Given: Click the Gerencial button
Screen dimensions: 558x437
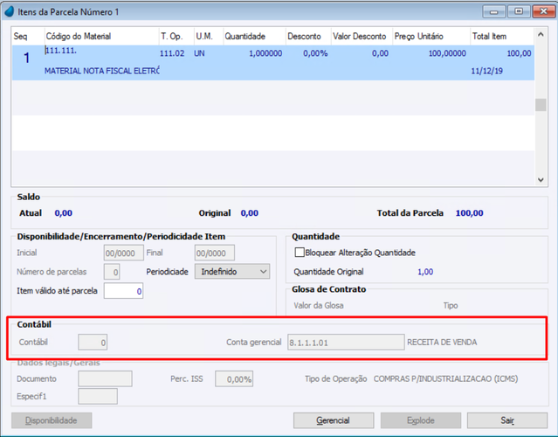Looking at the screenshot, I should tap(334, 420).
